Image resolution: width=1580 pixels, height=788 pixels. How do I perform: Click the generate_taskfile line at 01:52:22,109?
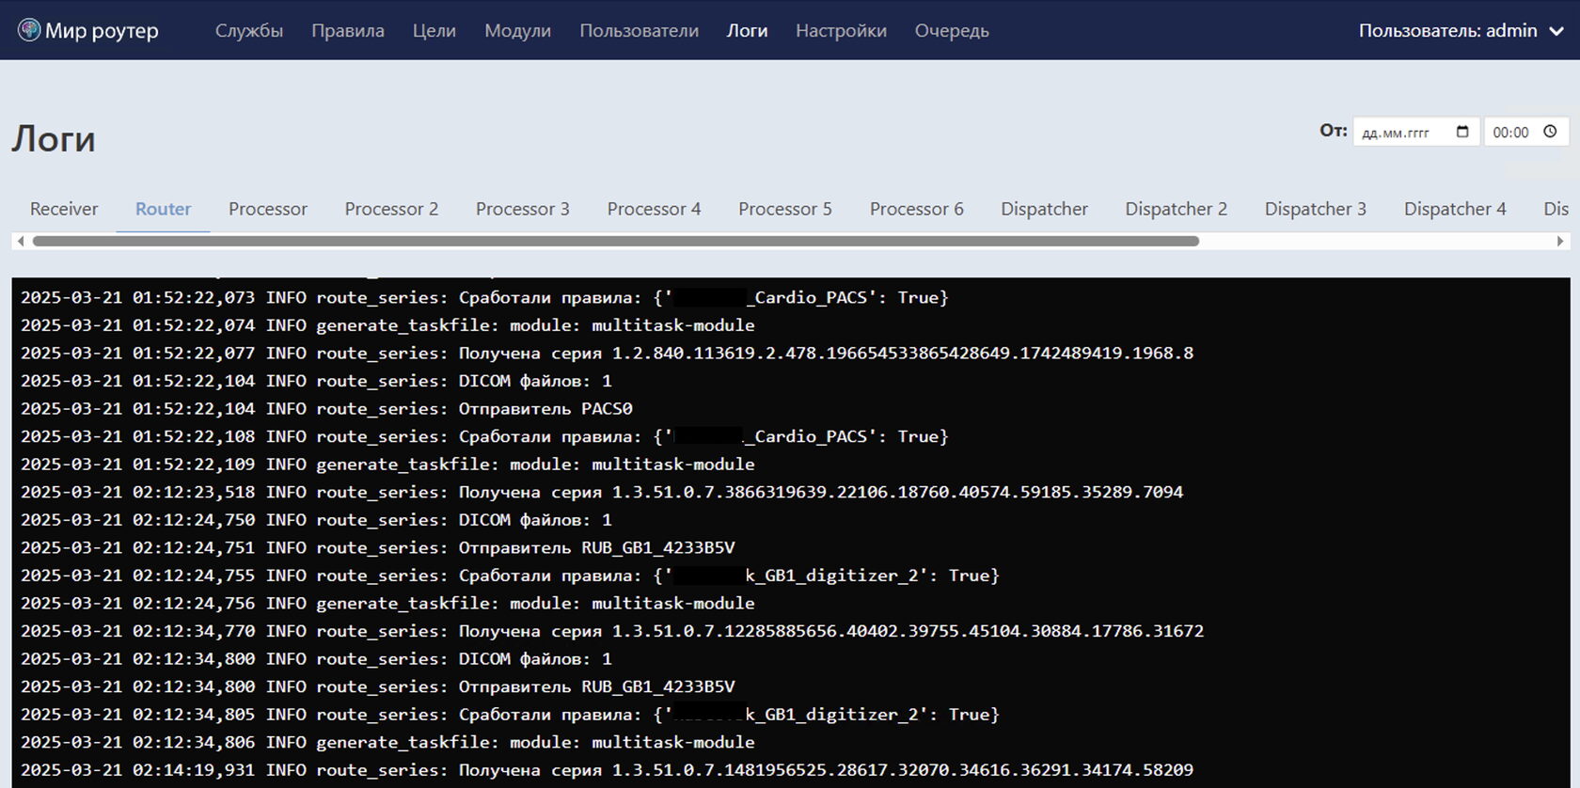tap(387, 465)
